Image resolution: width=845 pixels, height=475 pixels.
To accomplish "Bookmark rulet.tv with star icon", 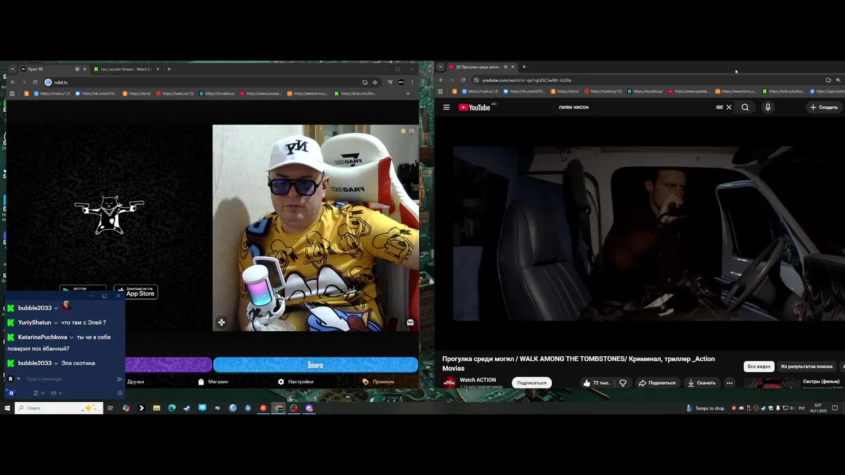I will pyautogui.click(x=375, y=82).
